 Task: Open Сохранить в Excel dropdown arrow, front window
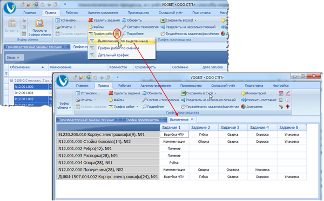coord(215,93)
